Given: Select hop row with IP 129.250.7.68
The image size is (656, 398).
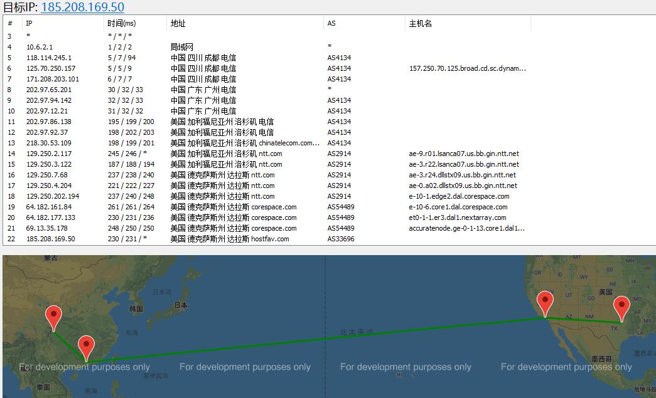Looking at the screenshot, I should tap(329, 175).
